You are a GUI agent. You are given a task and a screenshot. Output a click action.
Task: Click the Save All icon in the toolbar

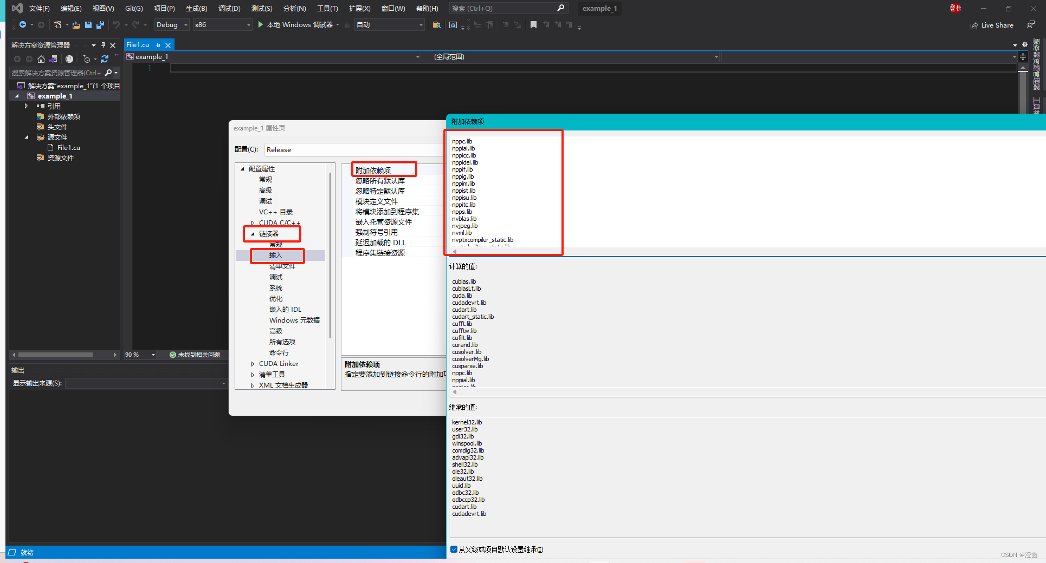pyautogui.click(x=100, y=25)
